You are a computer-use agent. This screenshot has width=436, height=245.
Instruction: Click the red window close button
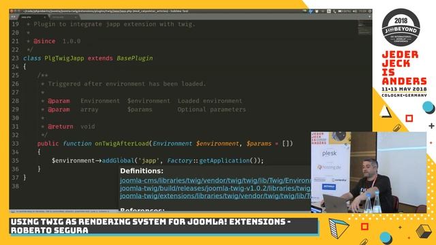12,11
